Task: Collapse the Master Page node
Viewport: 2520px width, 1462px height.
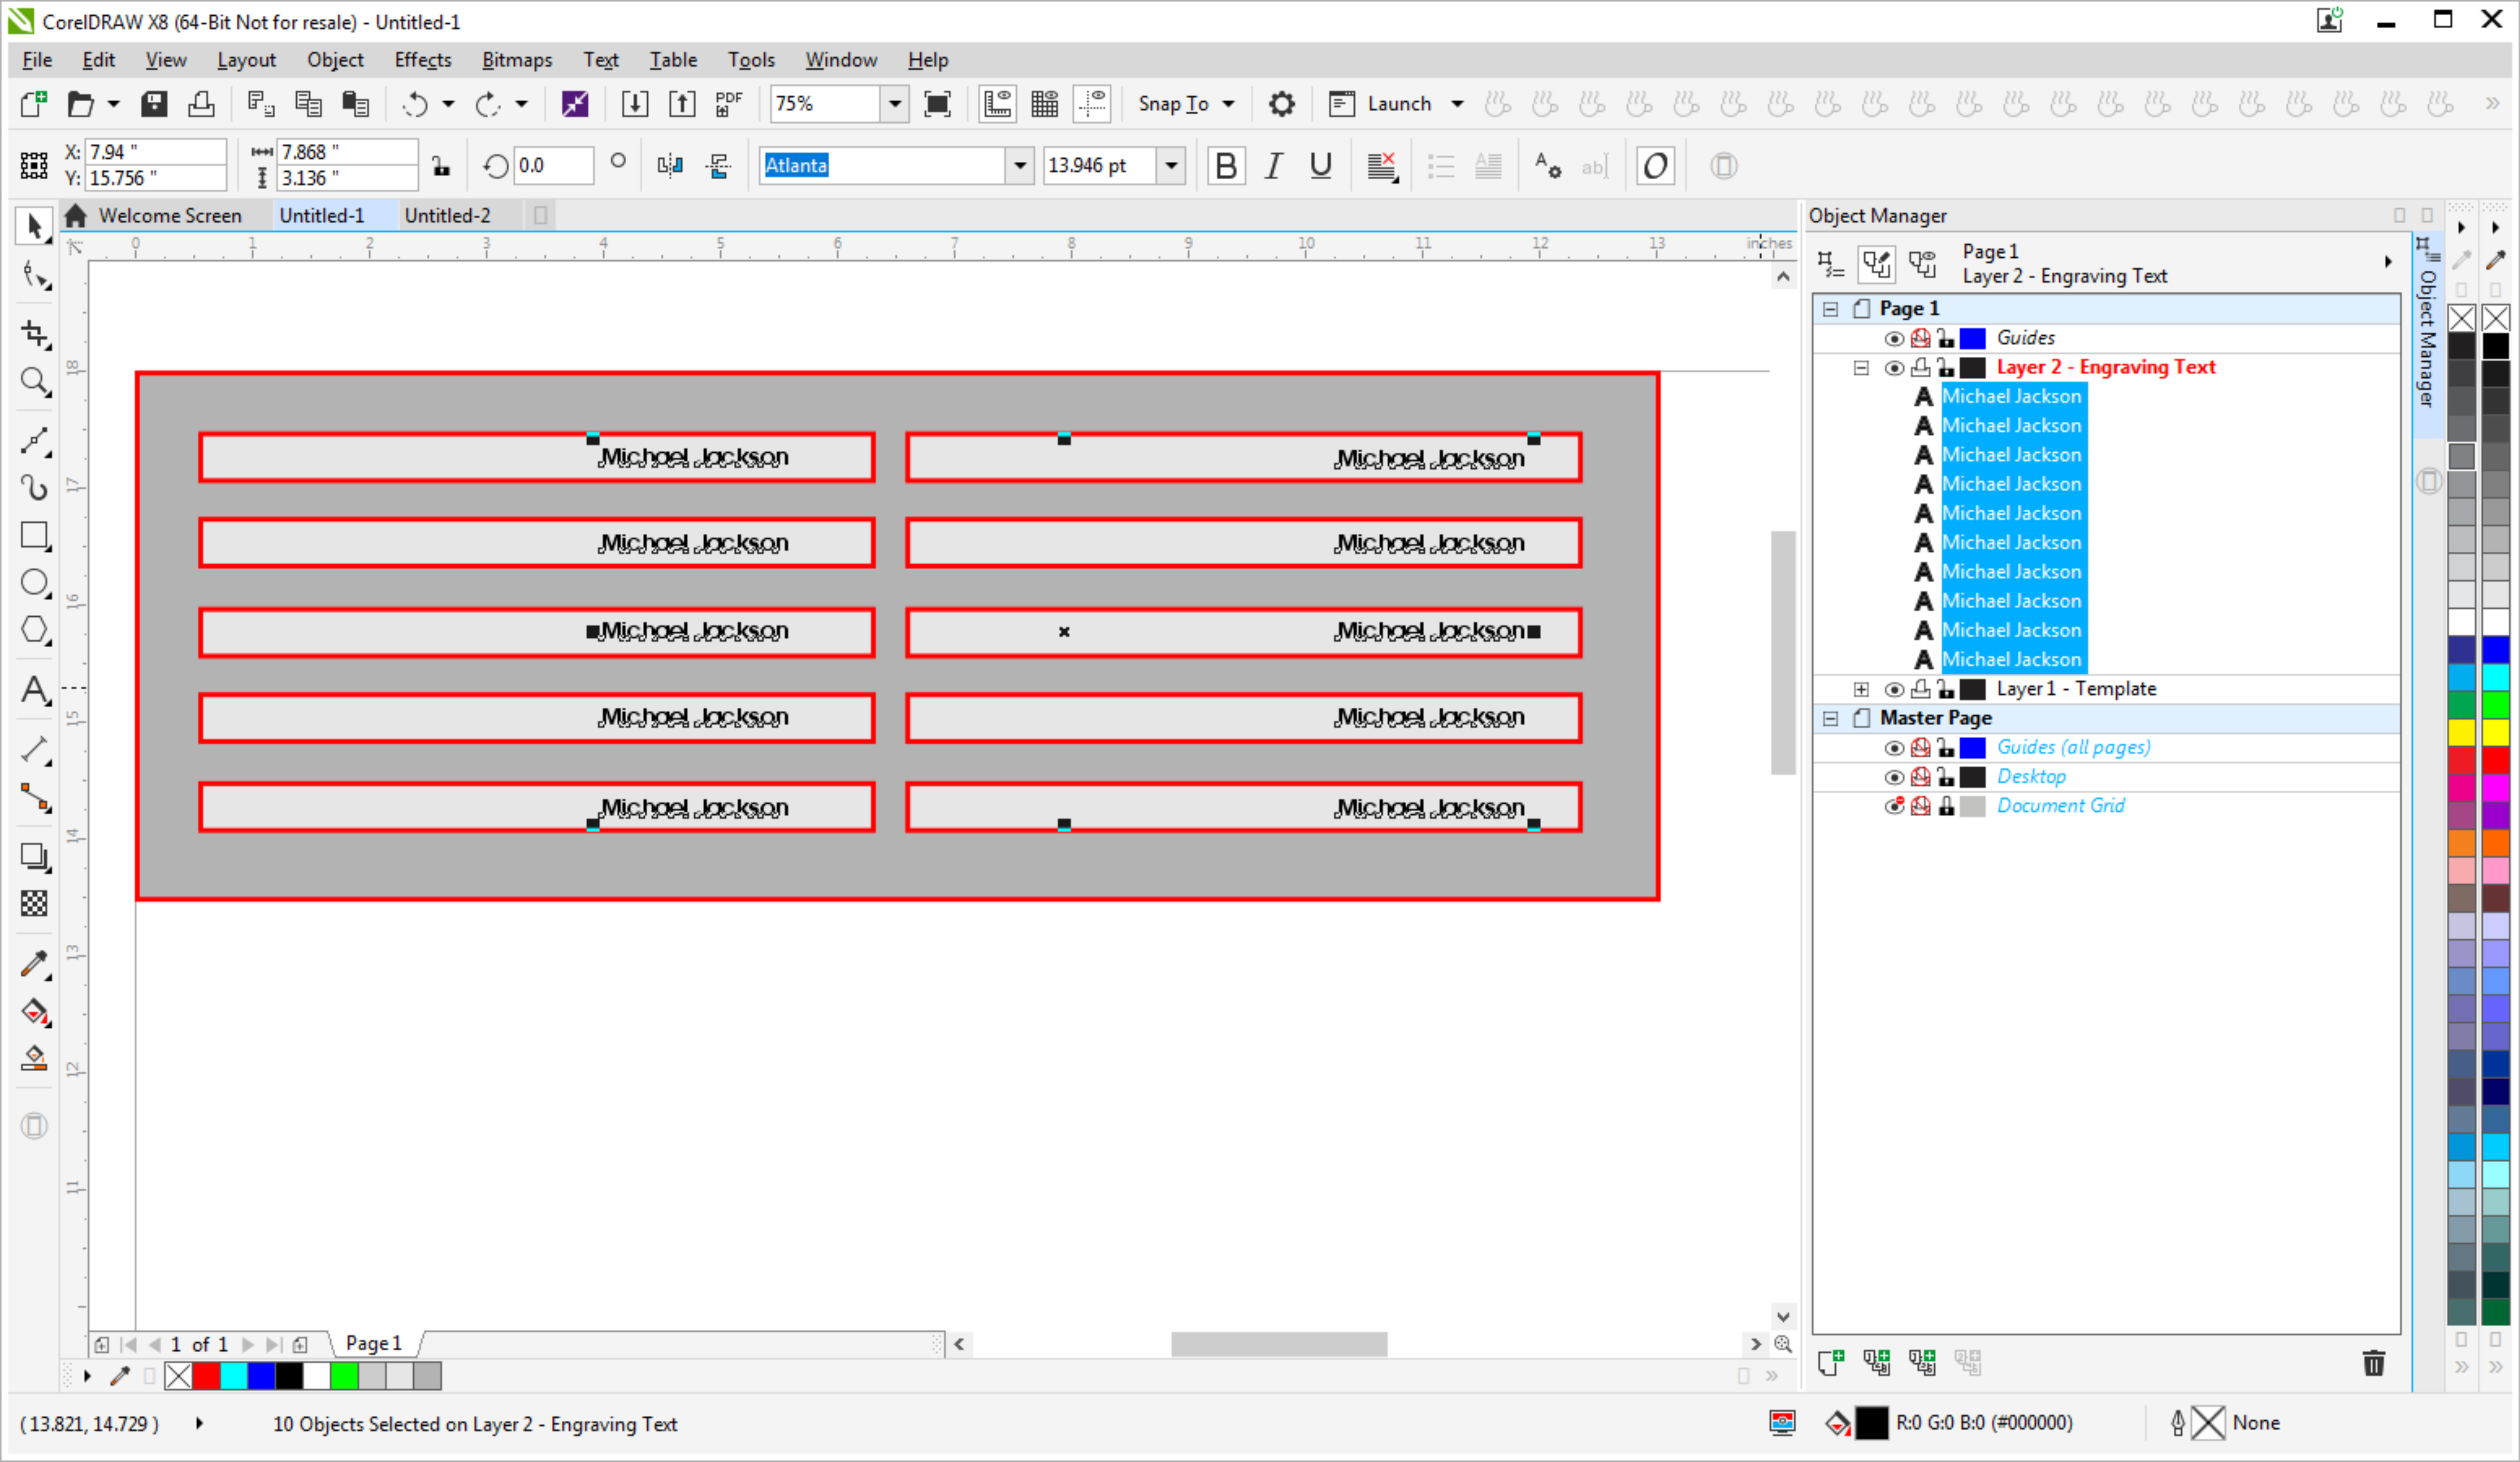Action: coord(1830,718)
